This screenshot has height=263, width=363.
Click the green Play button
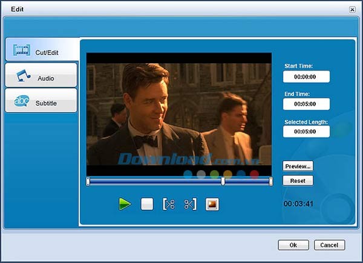pos(125,204)
